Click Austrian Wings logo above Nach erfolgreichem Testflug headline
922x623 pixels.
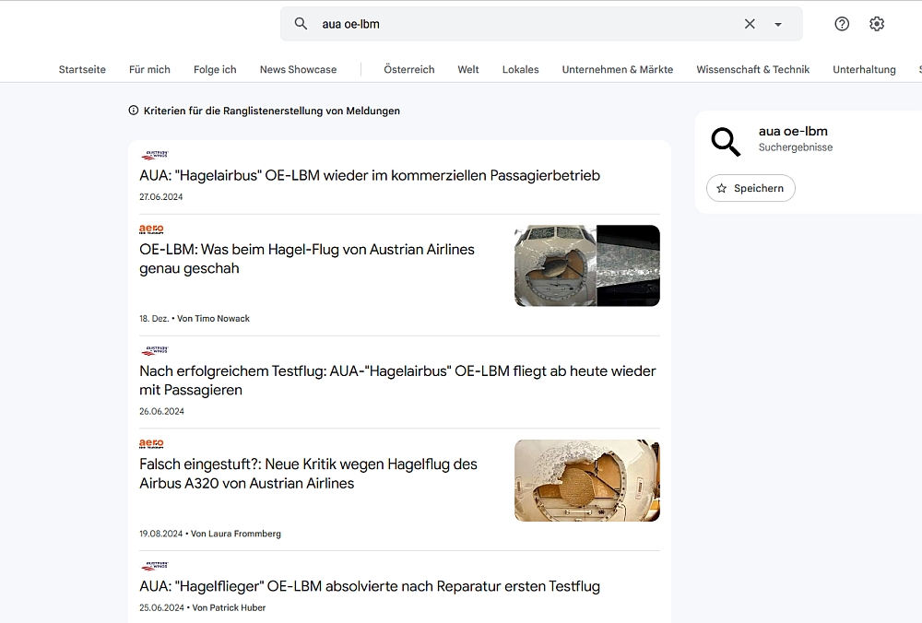coord(155,351)
